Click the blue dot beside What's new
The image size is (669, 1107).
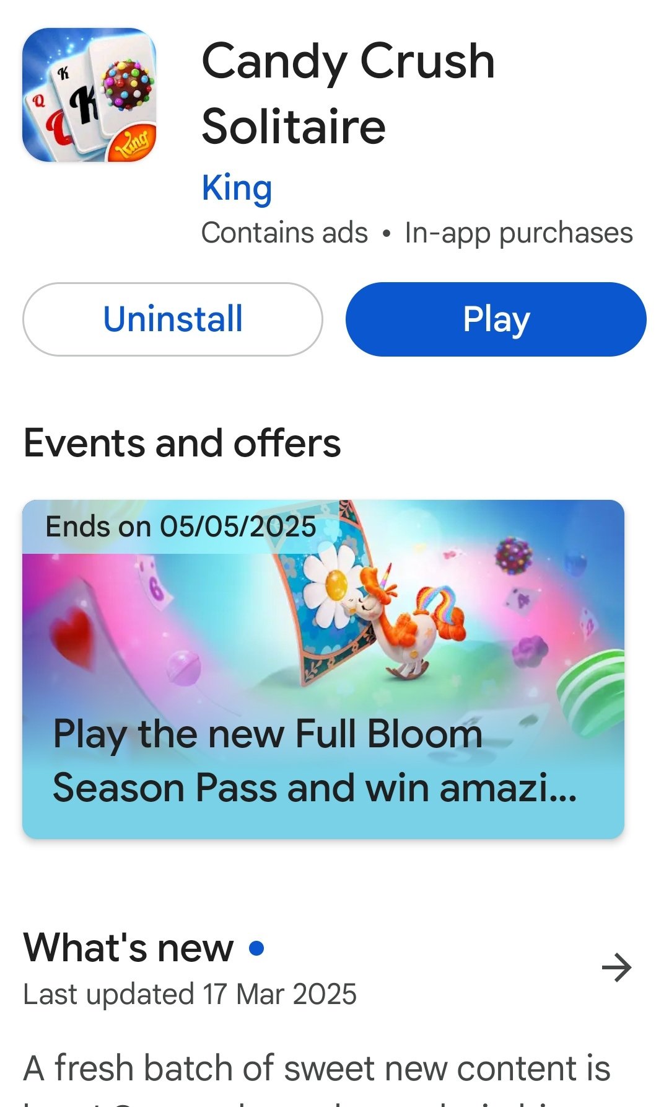click(x=256, y=948)
